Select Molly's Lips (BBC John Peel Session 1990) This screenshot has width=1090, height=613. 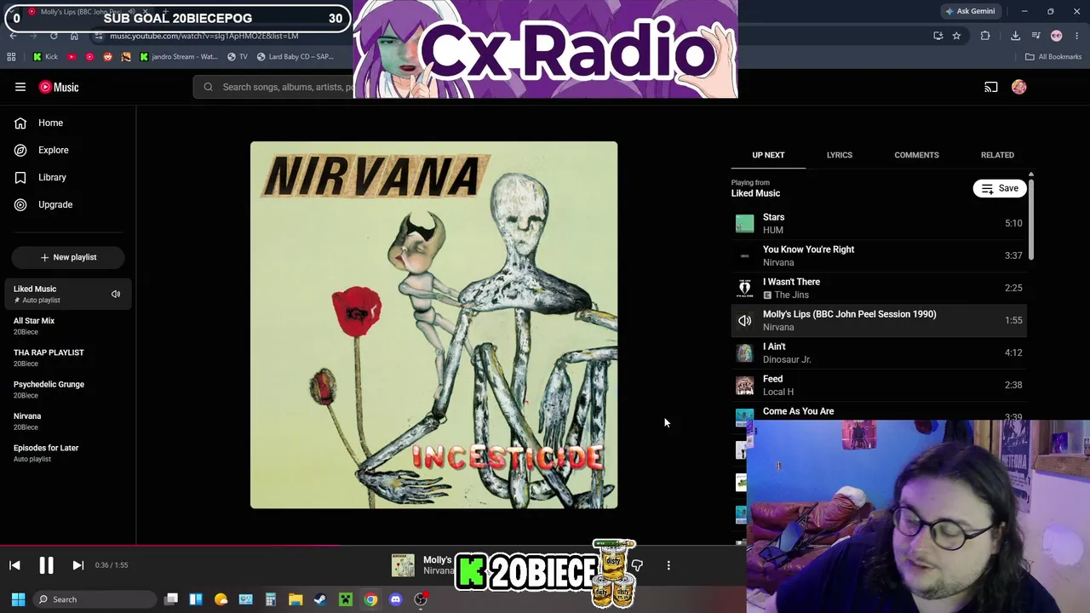point(879,320)
